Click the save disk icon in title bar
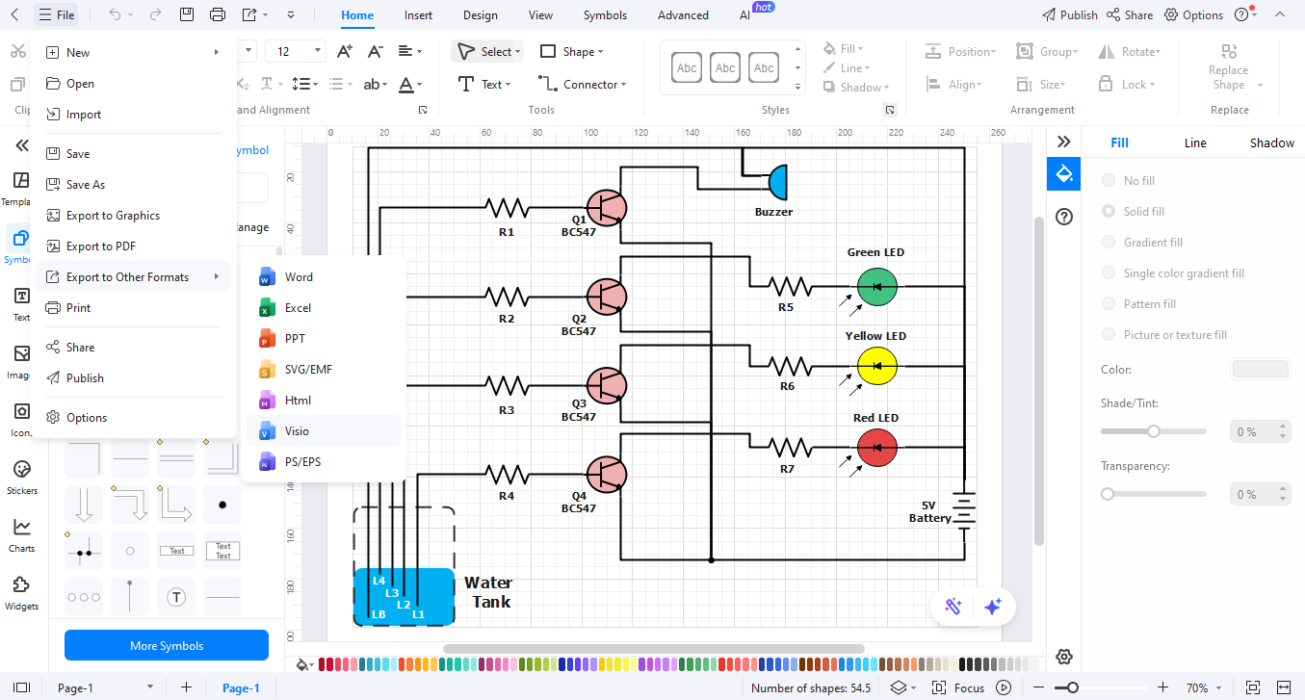 pyautogui.click(x=187, y=14)
